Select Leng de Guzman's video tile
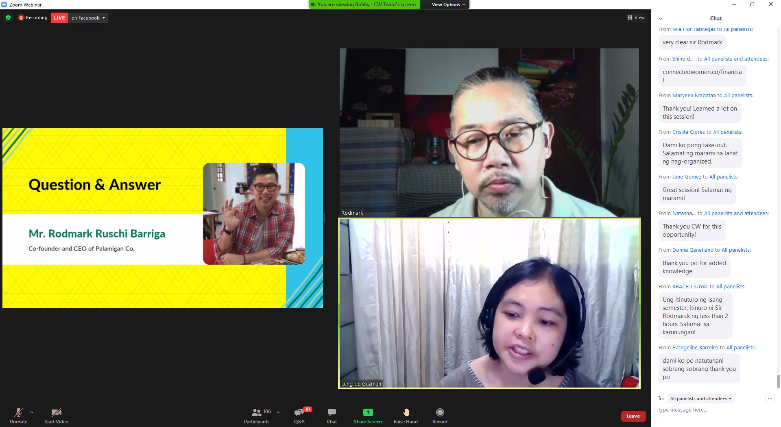 (489, 303)
